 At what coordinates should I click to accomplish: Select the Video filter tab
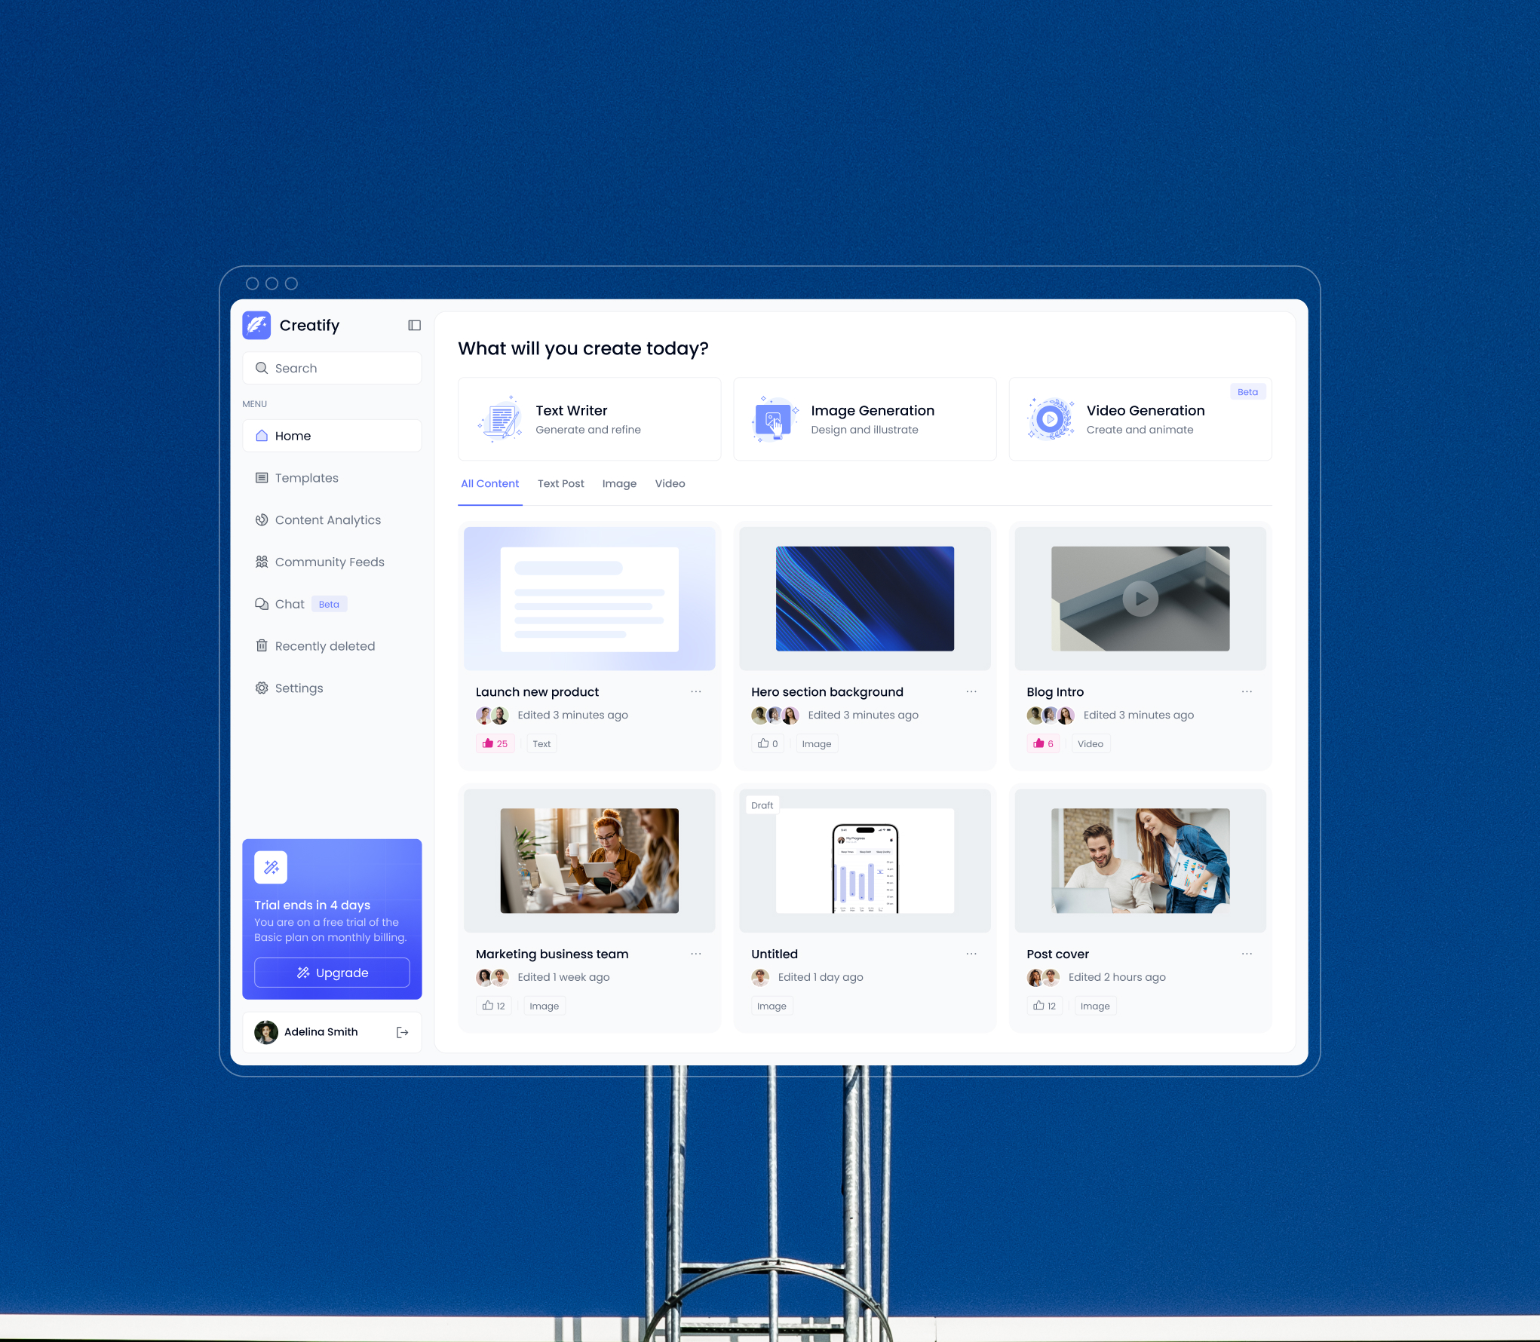(669, 483)
